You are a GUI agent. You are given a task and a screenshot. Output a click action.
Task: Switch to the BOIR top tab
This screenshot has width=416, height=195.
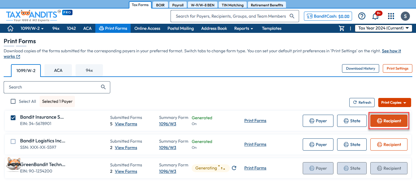pos(160,5)
